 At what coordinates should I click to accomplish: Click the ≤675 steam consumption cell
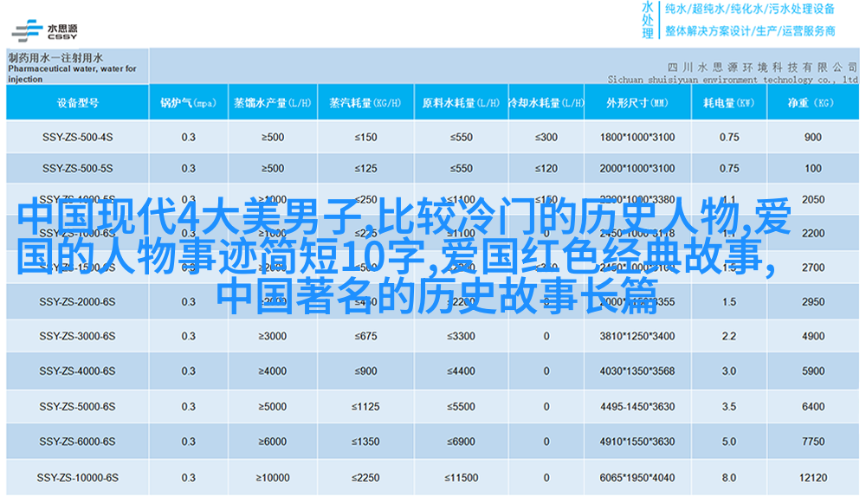[365, 336]
